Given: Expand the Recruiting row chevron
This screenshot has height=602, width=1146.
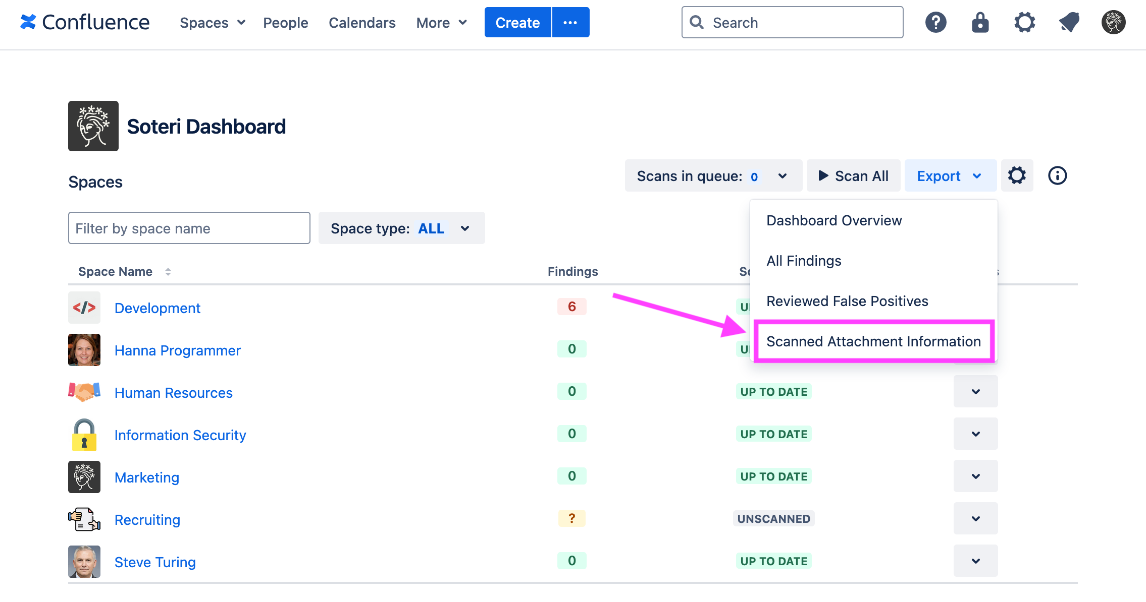Looking at the screenshot, I should 975,518.
